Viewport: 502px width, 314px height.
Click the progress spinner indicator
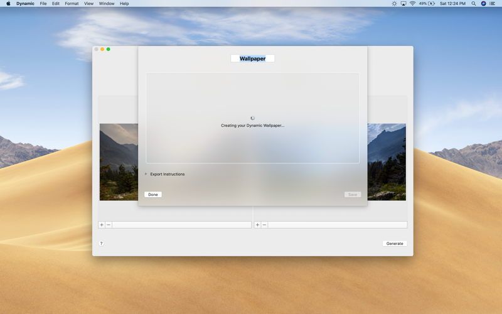pos(253,118)
